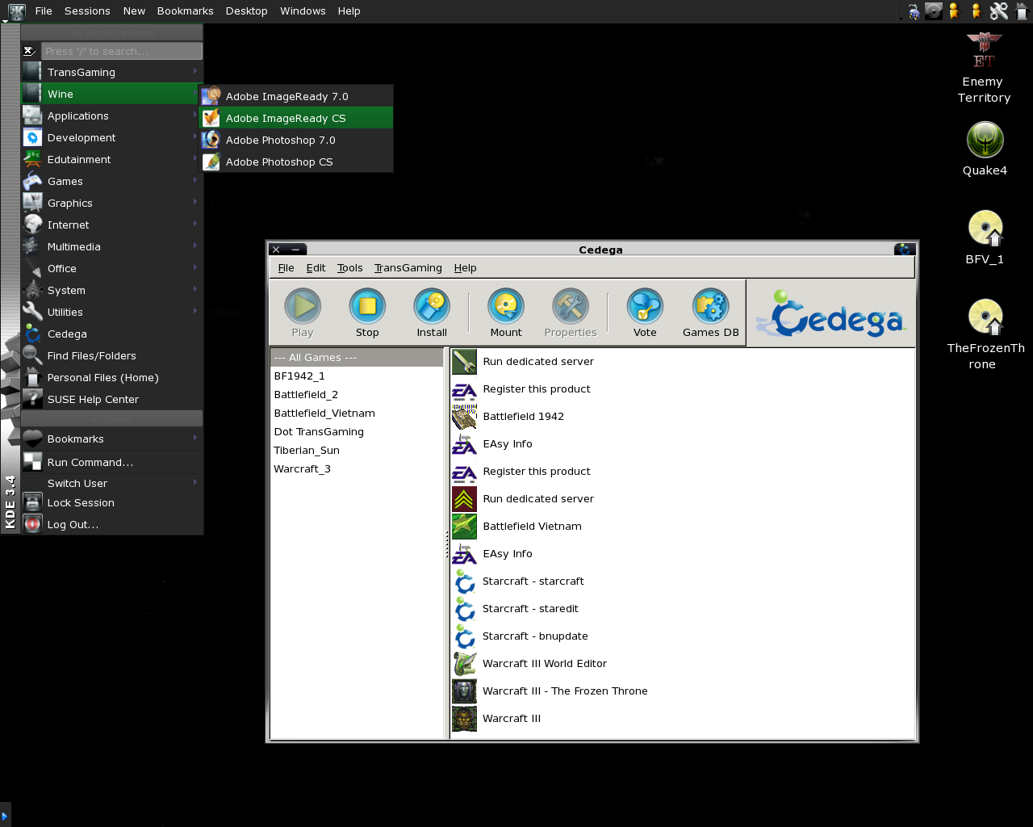Select the TheFrozenThrone disc desktop icon

click(985, 334)
